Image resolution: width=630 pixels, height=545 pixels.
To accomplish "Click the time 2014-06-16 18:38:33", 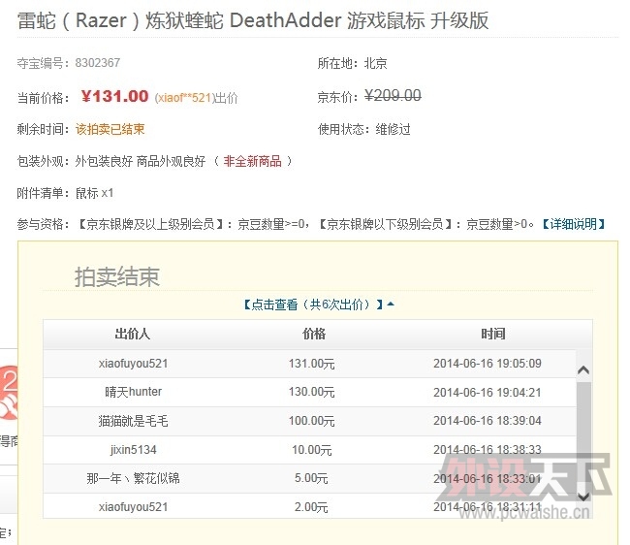I will 487,449.
